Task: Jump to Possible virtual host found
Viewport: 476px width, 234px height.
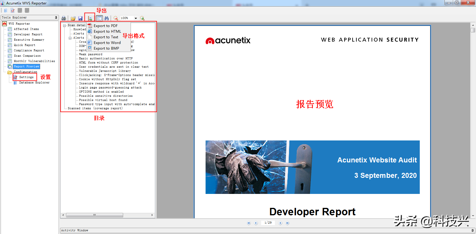Action: coord(103,100)
